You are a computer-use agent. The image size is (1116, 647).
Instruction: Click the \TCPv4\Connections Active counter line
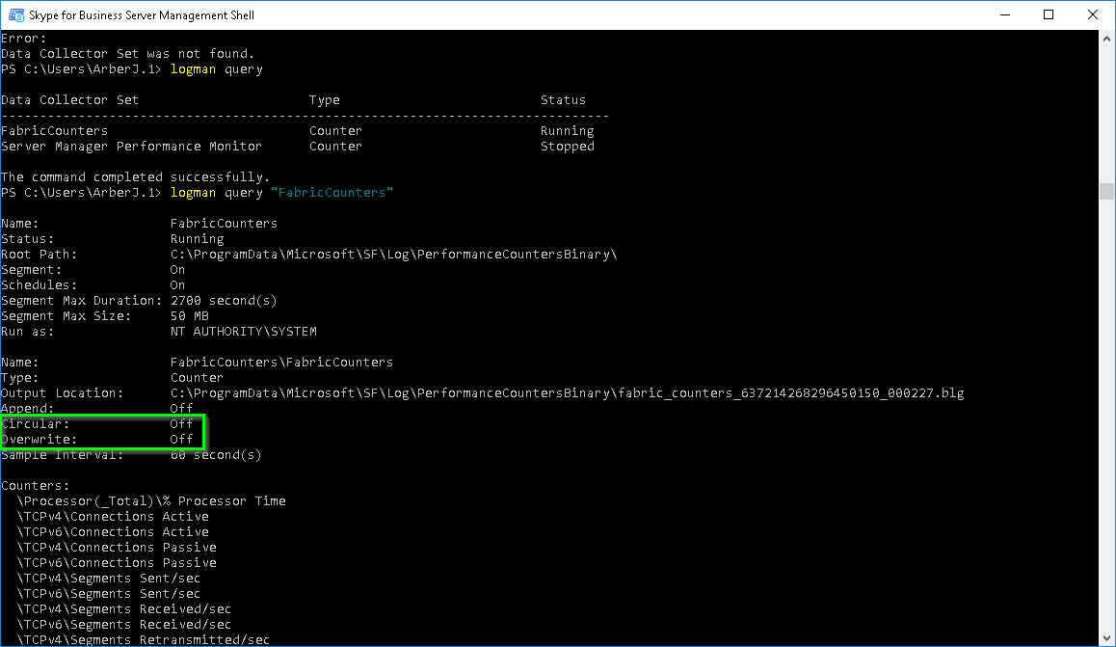coord(112,516)
